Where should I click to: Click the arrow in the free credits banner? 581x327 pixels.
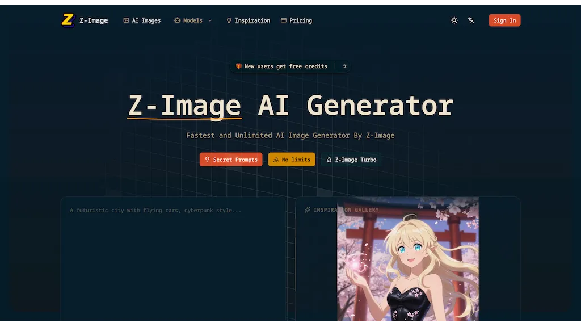344,66
